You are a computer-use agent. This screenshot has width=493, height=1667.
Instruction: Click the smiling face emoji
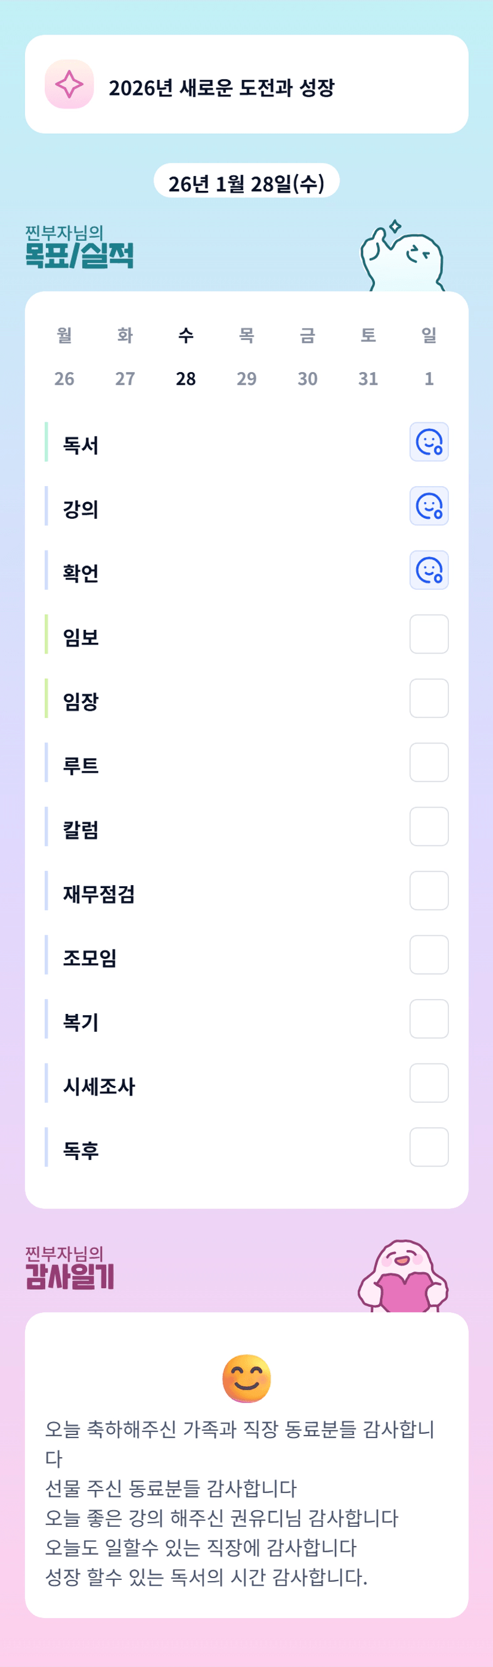(247, 1378)
